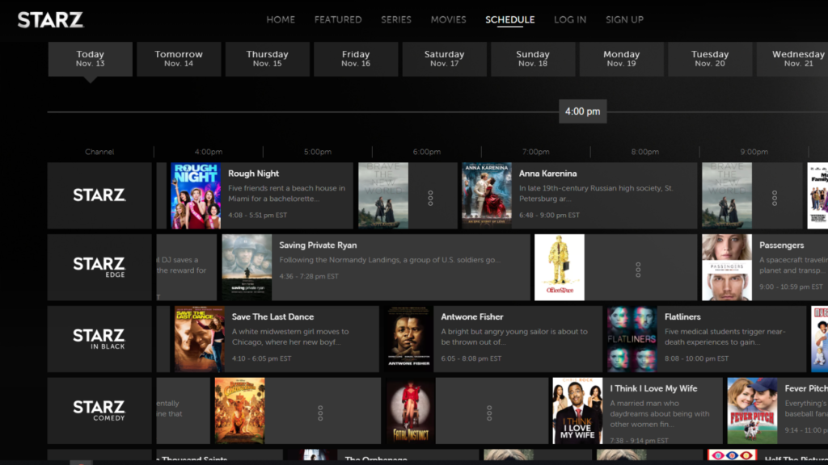Select the STARZ COMEDY channel logo
Viewport: 828px width, 465px height.
click(99, 411)
